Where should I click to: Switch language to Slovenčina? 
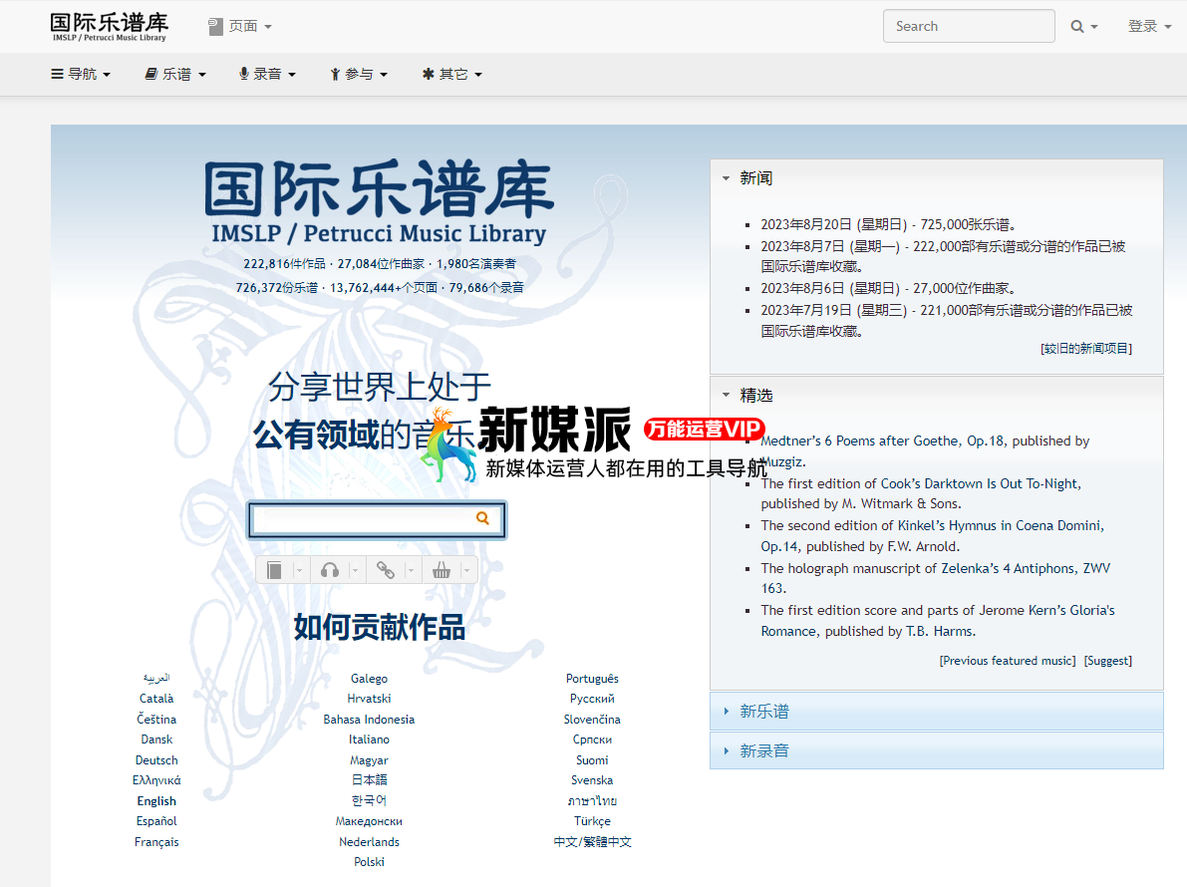pyautogui.click(x=592, y=719)
